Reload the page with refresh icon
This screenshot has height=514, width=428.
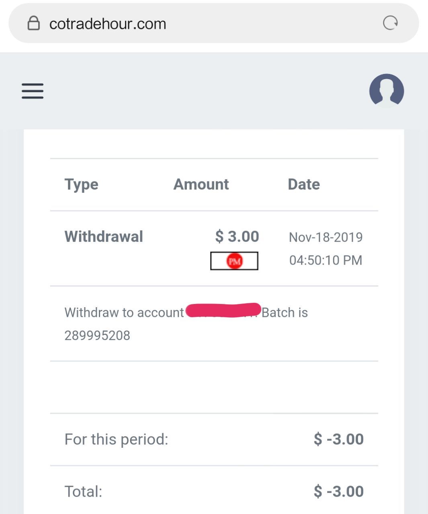[x=390, y=23]
